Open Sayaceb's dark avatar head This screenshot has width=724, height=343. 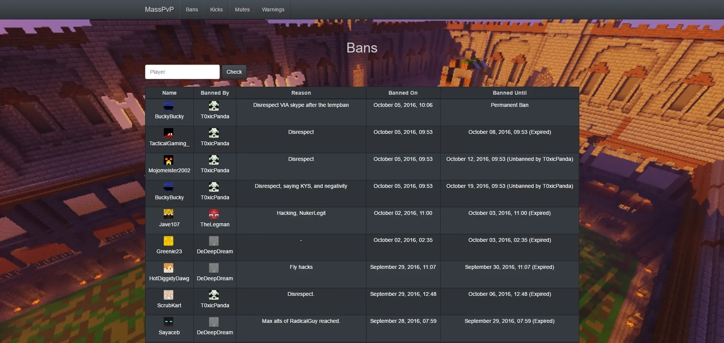pyautogui.click(x=168, y=322)
